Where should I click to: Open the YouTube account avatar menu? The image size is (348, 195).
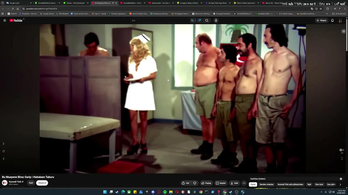tap(340, 20)
